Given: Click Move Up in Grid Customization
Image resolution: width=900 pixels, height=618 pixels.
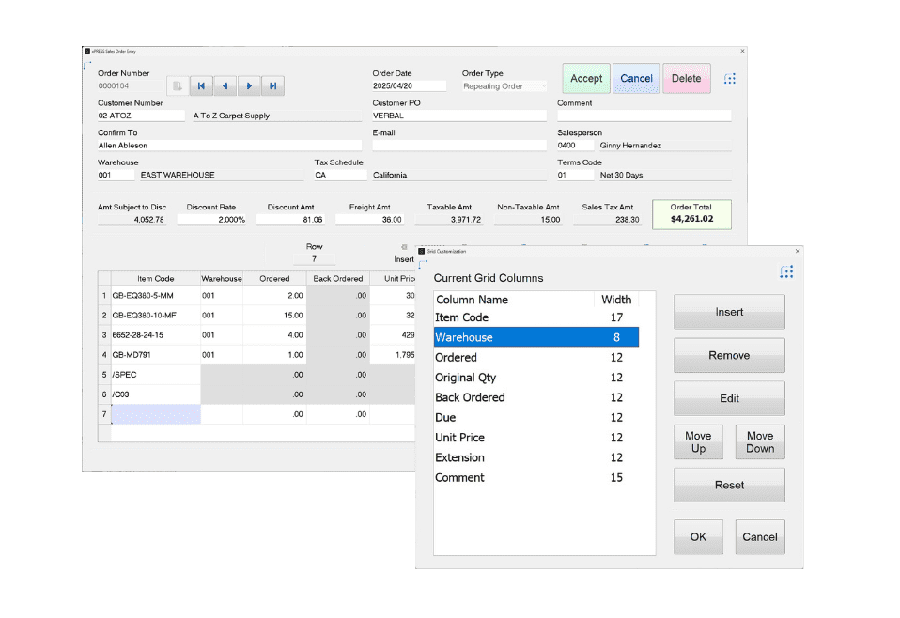Looking at the screenshot, I should click(x=698, y=442).
